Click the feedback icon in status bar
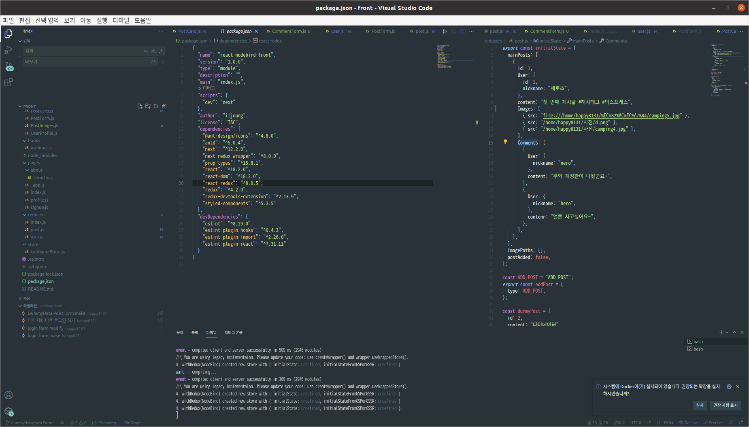The height and width of the screenshot is (427, 749). 731,423
